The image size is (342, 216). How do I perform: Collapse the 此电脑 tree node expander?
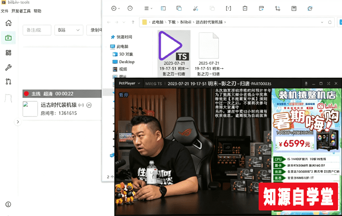click(x=106, y=47)
